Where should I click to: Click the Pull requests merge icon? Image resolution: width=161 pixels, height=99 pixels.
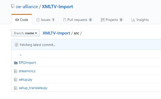pos(65,20)
